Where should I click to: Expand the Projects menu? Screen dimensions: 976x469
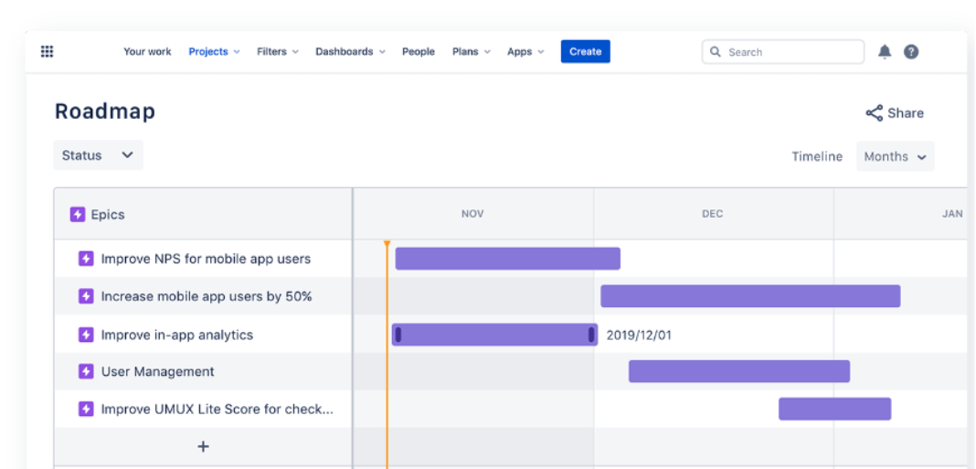[214, 52]
